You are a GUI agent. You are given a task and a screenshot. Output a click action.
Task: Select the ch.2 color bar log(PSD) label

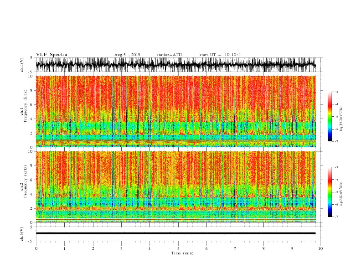point(341,194)
